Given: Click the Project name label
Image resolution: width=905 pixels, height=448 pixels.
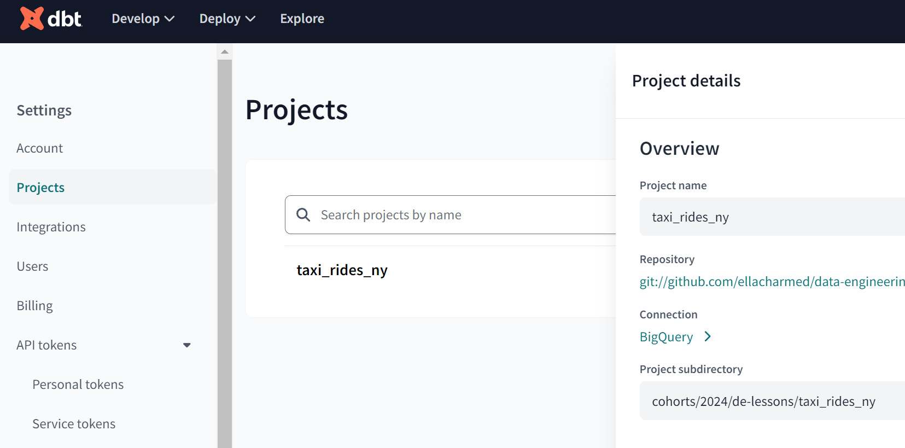Looking at the screenshot, I should [x=673, y=185].
